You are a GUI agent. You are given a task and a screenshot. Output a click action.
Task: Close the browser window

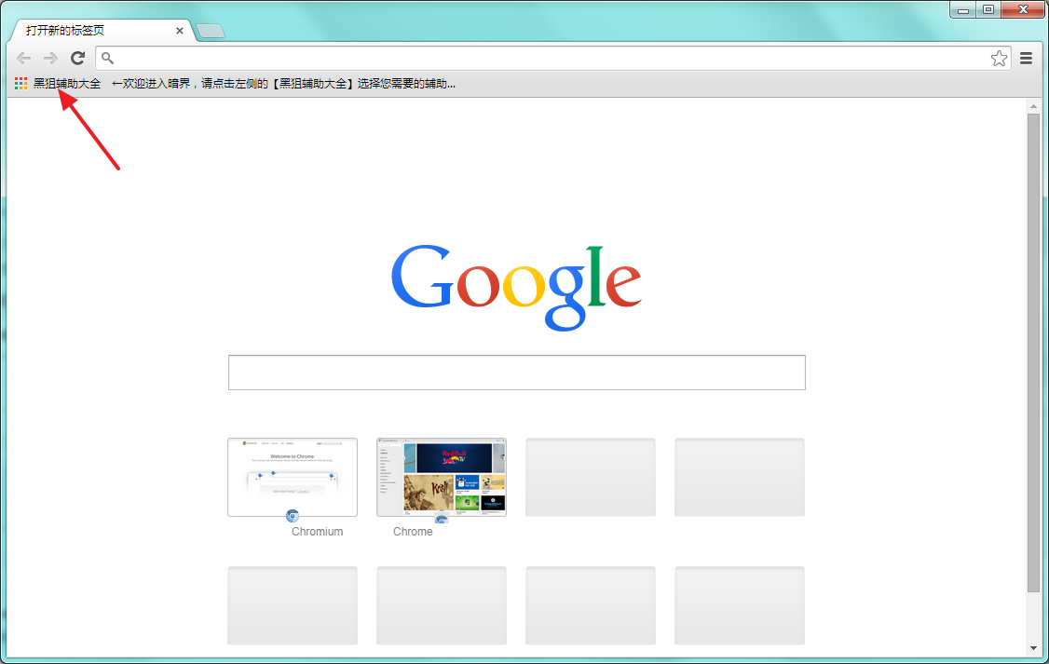pyautogui.click(x=1023, y=9)
